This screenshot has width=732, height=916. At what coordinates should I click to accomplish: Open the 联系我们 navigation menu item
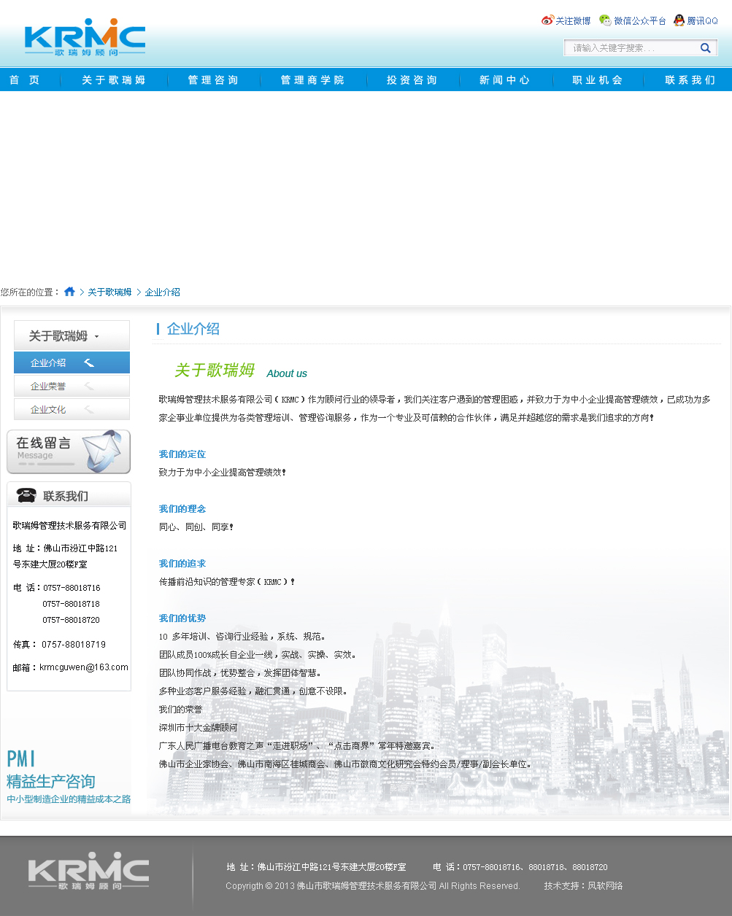pos(690,80)
